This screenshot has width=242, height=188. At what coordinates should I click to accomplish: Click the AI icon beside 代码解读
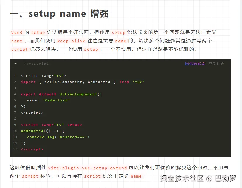coord(187,64)
